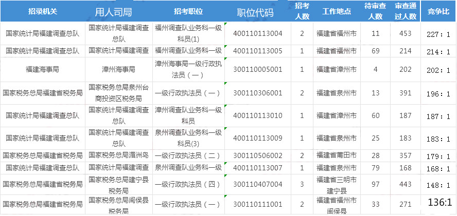Screen dimensions: 457x216
Task: Click the 待审查人数 column header
Action: click(375, 11)
